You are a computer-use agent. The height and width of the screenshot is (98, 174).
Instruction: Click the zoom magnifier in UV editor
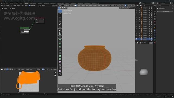(55, 73)
